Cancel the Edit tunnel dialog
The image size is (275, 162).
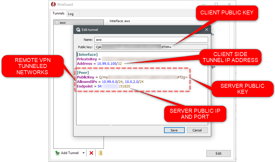coord(197,130)
